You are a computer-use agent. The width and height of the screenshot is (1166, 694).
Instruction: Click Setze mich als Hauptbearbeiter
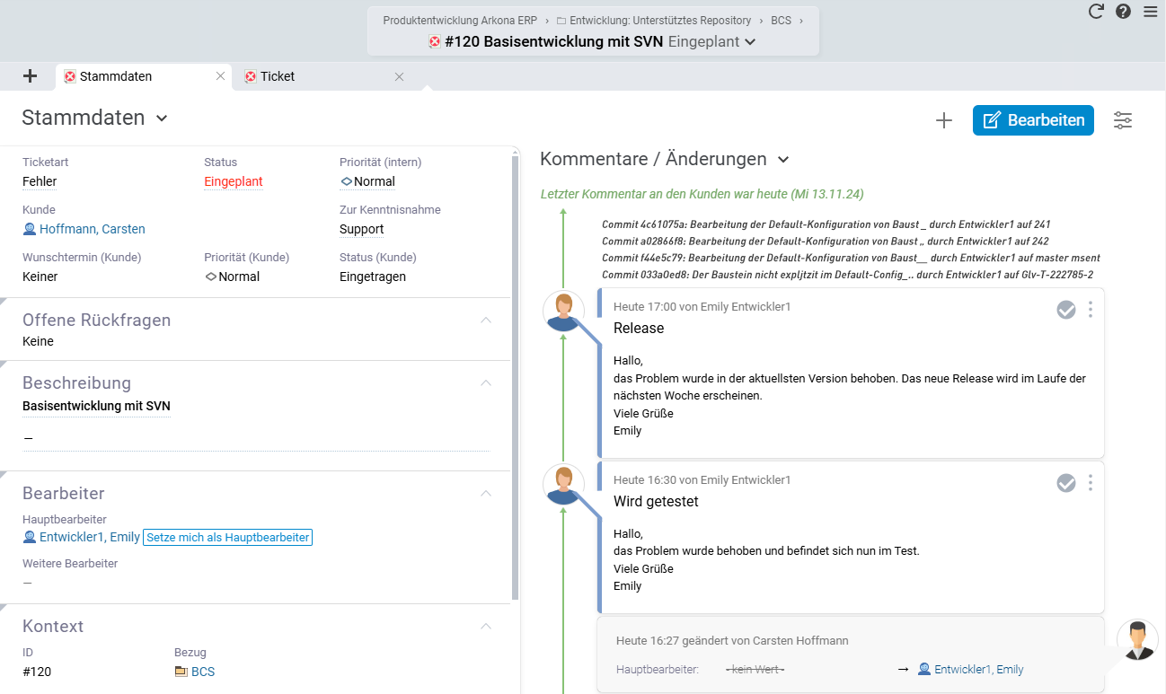(x=227, y=538)
